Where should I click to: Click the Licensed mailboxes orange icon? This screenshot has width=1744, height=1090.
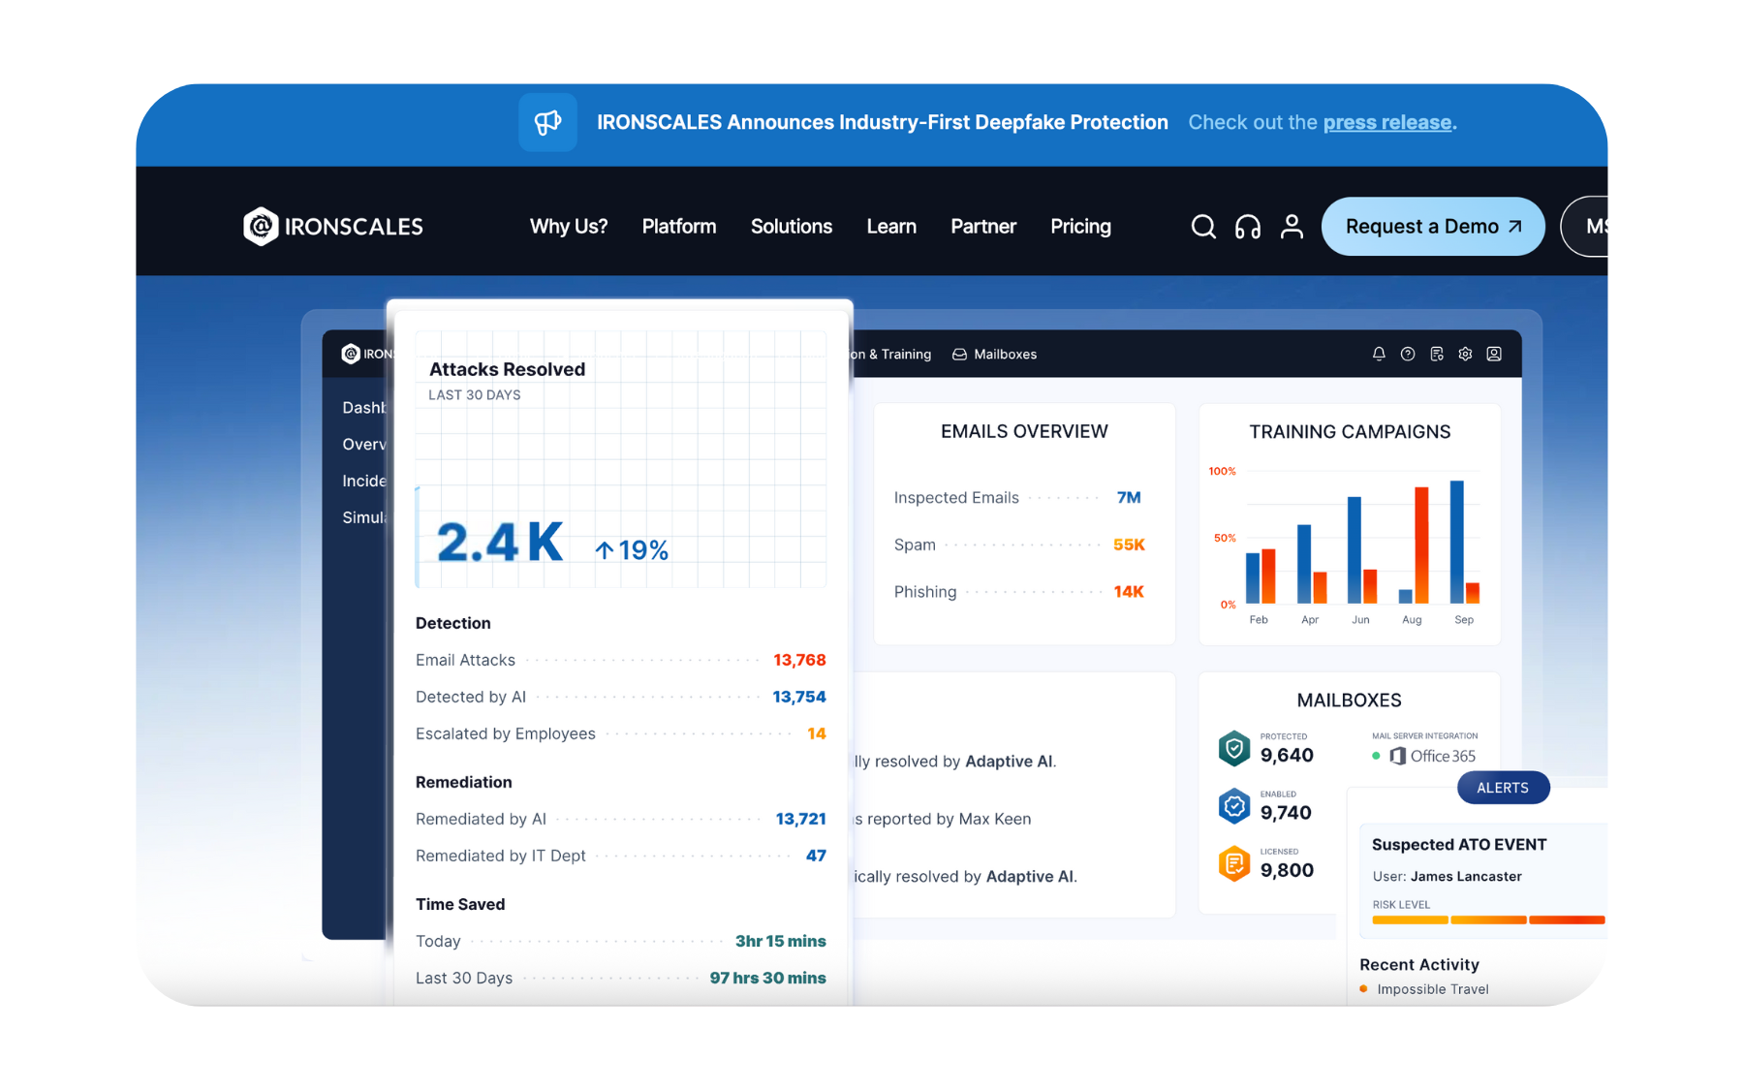1233,863
